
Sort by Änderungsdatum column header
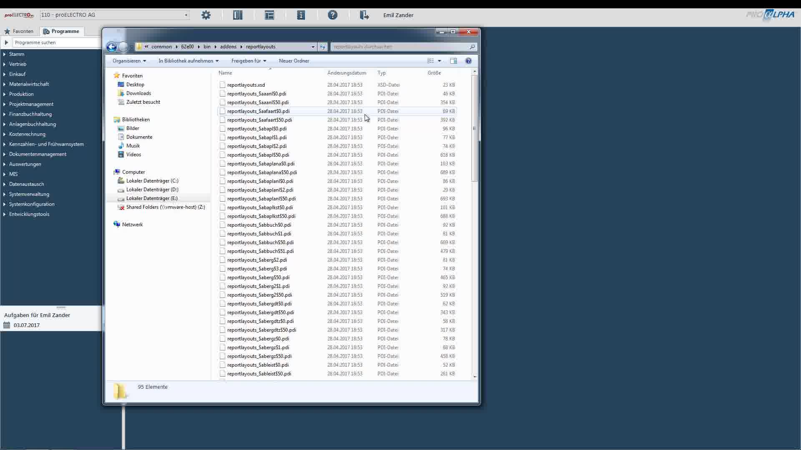click(x=347, y=73)
